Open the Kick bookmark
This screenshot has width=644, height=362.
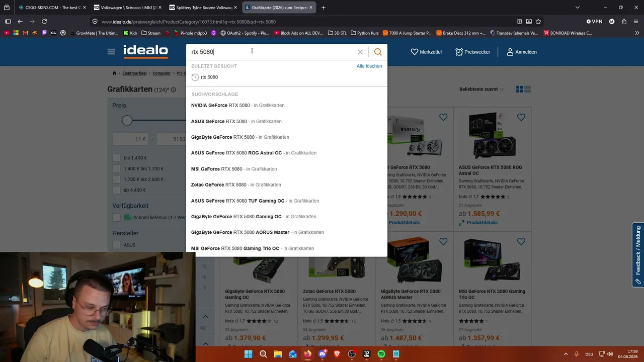[130, 33]
